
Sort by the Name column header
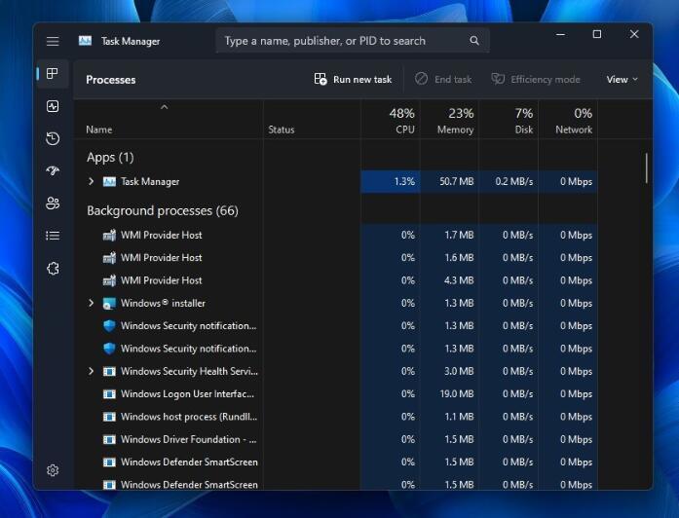coord(99,129)
